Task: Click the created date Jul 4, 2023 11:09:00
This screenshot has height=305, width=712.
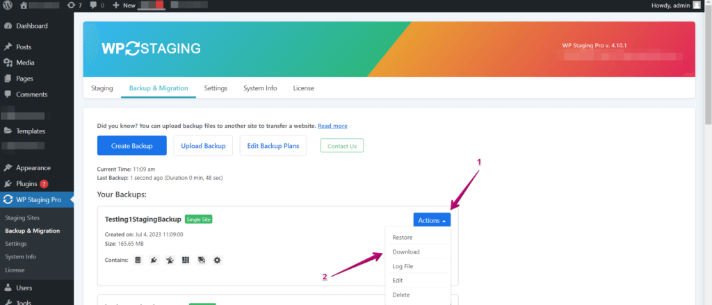Action: [x=158, y=234]
